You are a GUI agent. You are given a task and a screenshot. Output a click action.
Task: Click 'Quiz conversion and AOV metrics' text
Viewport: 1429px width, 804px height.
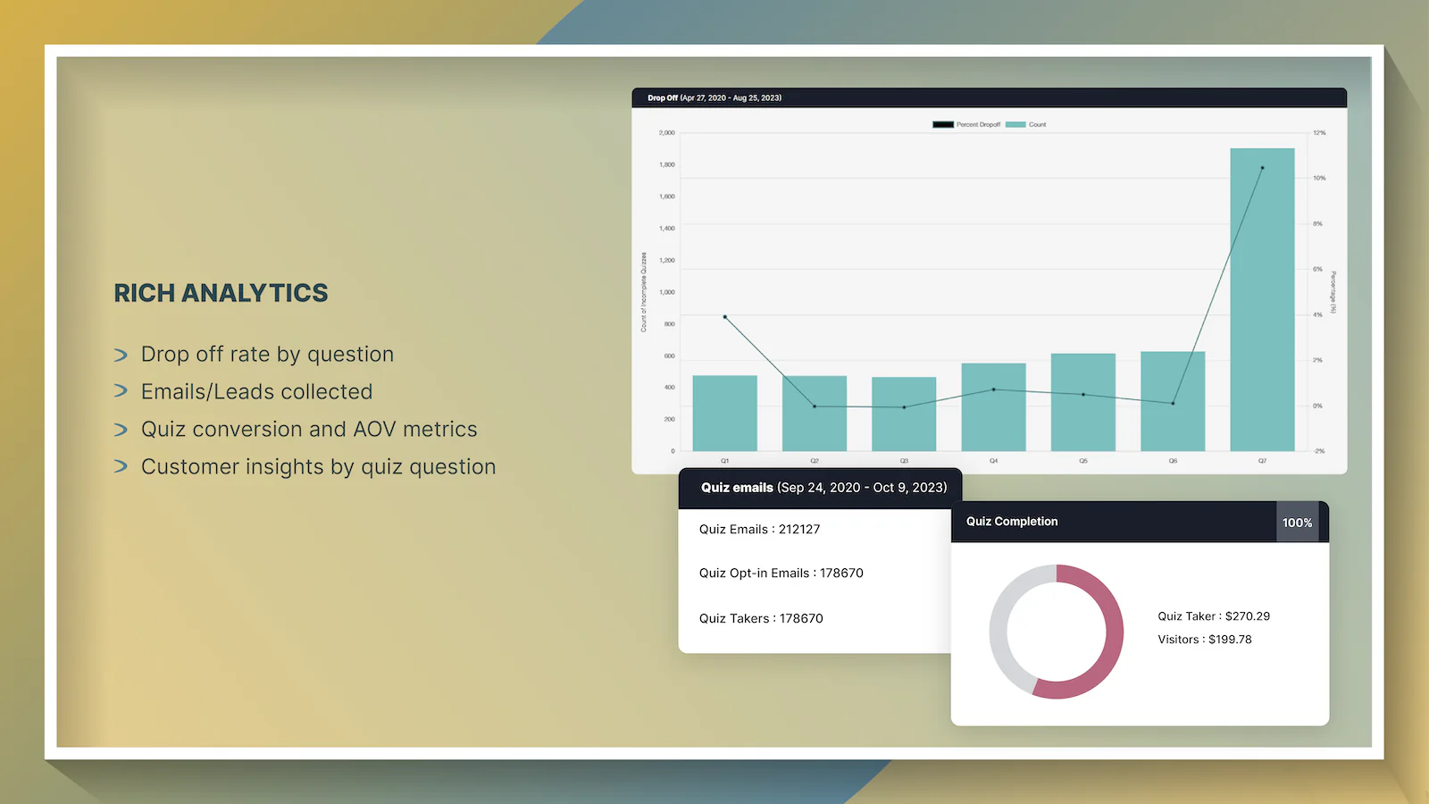309,430
